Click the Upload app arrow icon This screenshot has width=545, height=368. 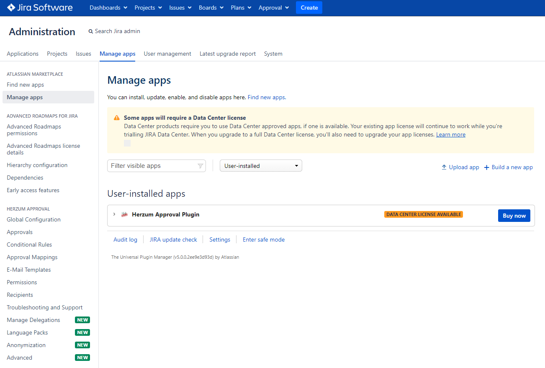click(x=444, y=167)
